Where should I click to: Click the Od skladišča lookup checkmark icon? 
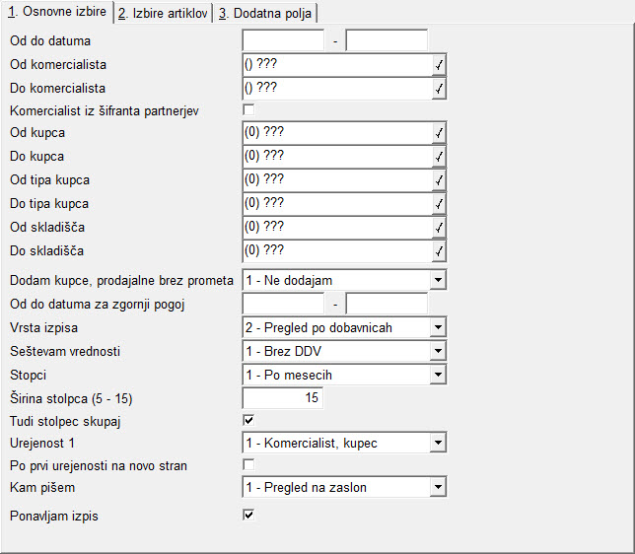point(439,227)
